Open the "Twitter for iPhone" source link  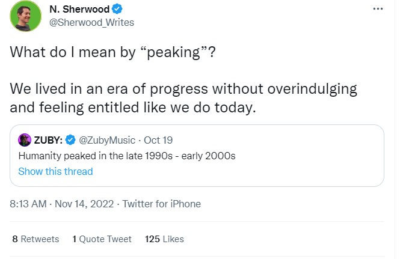pos(162,204)
